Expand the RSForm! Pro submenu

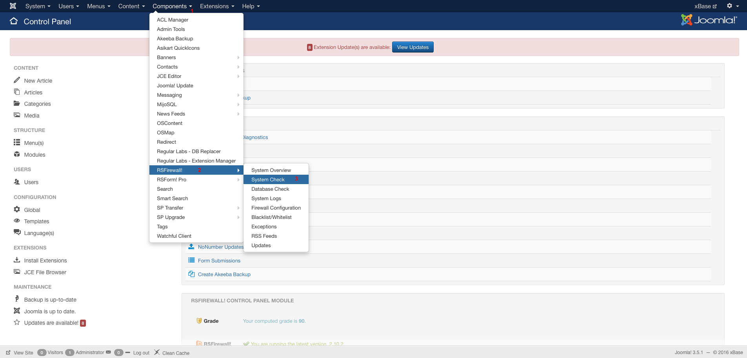coord(196,179)
